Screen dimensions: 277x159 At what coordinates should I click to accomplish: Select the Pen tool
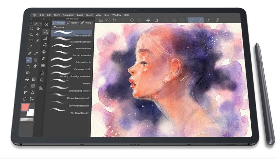click(x=29, y=53)
